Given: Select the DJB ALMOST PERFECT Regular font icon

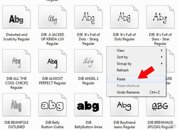Looking at the screenshot, I should [53, 61].
